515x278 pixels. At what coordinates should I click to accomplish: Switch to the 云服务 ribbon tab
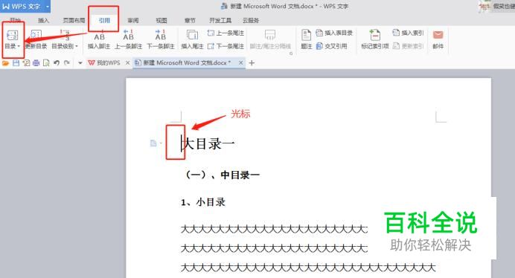pyautogui.click(x=251, y=20)
